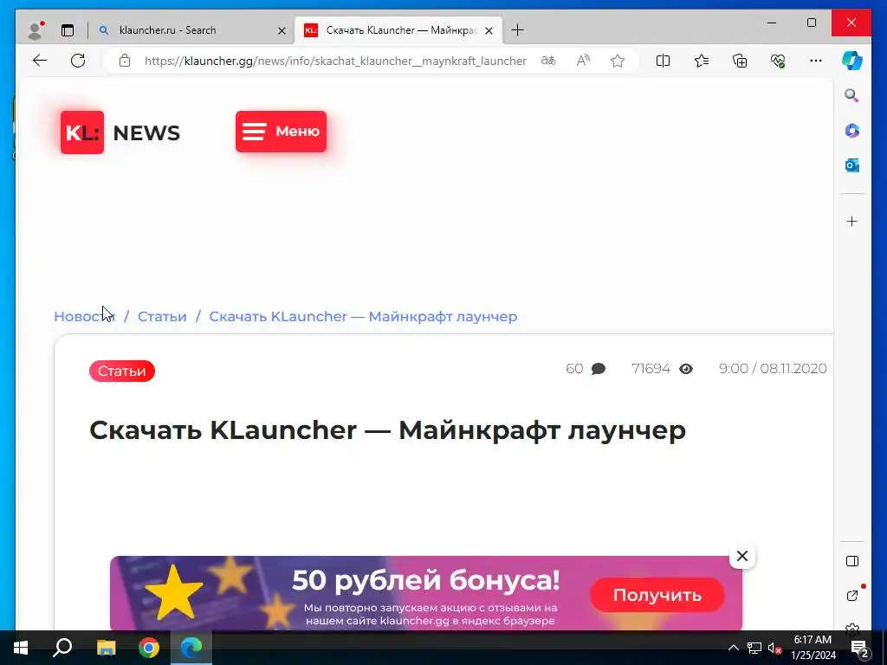
Task: Go back to the previous page
Action: coord(40,61)
